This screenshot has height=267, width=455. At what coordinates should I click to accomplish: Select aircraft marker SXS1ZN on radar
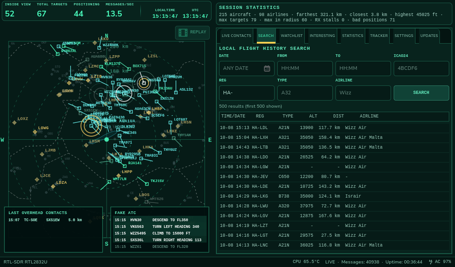click(x=157, y=102)
